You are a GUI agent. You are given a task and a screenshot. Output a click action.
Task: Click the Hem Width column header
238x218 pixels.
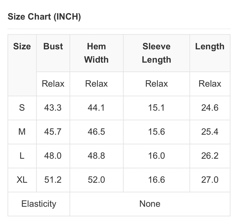(96, 53)
